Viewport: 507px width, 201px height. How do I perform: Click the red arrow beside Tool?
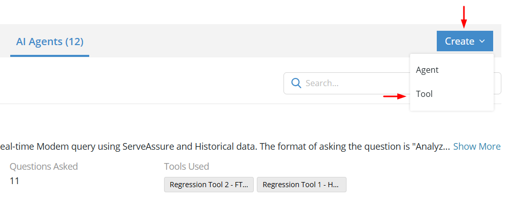coord(395,96)
